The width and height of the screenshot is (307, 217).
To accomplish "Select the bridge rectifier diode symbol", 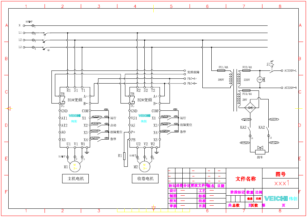I will pyautogui.click(x=251, y=108).
